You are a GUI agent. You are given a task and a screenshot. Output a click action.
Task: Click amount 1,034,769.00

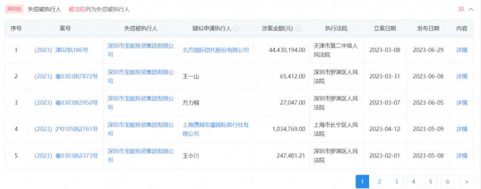point(289,129)
